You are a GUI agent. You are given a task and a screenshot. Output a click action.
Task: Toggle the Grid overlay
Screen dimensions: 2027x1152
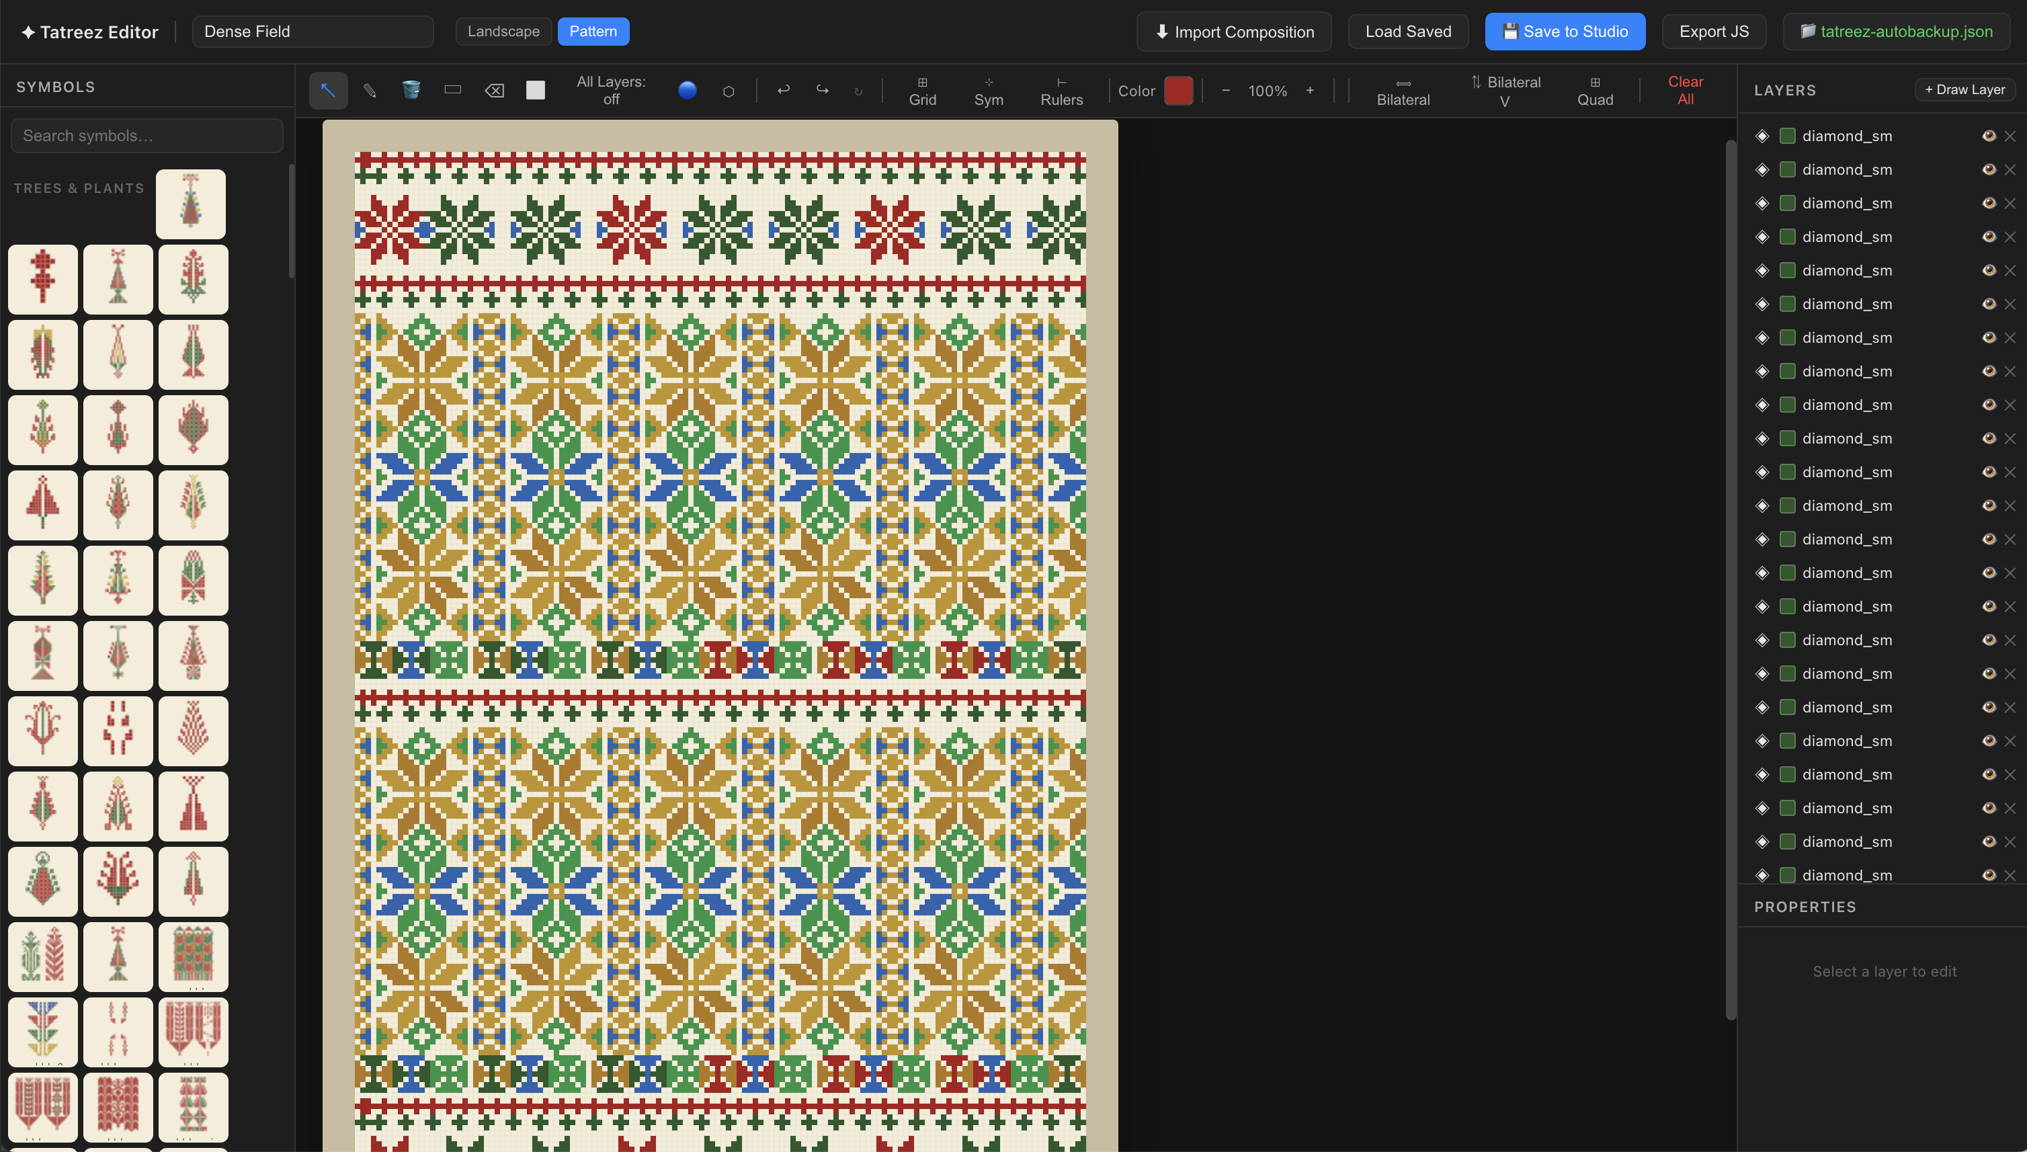(x=921, y=90)
